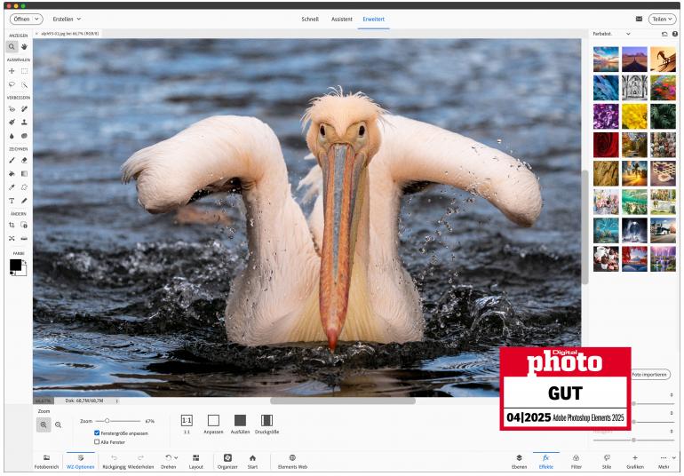684x476 pixels.
Task: Switch to Erweitert mode tab
Action: [x=373, y=20]
